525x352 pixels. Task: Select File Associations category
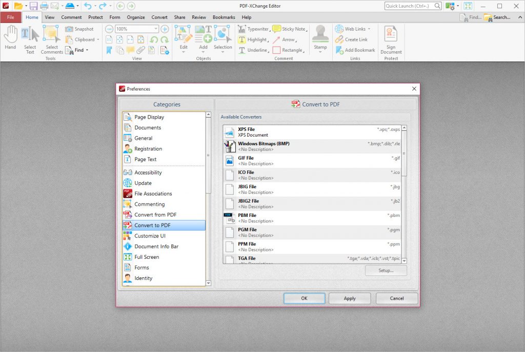click(164, 194)
